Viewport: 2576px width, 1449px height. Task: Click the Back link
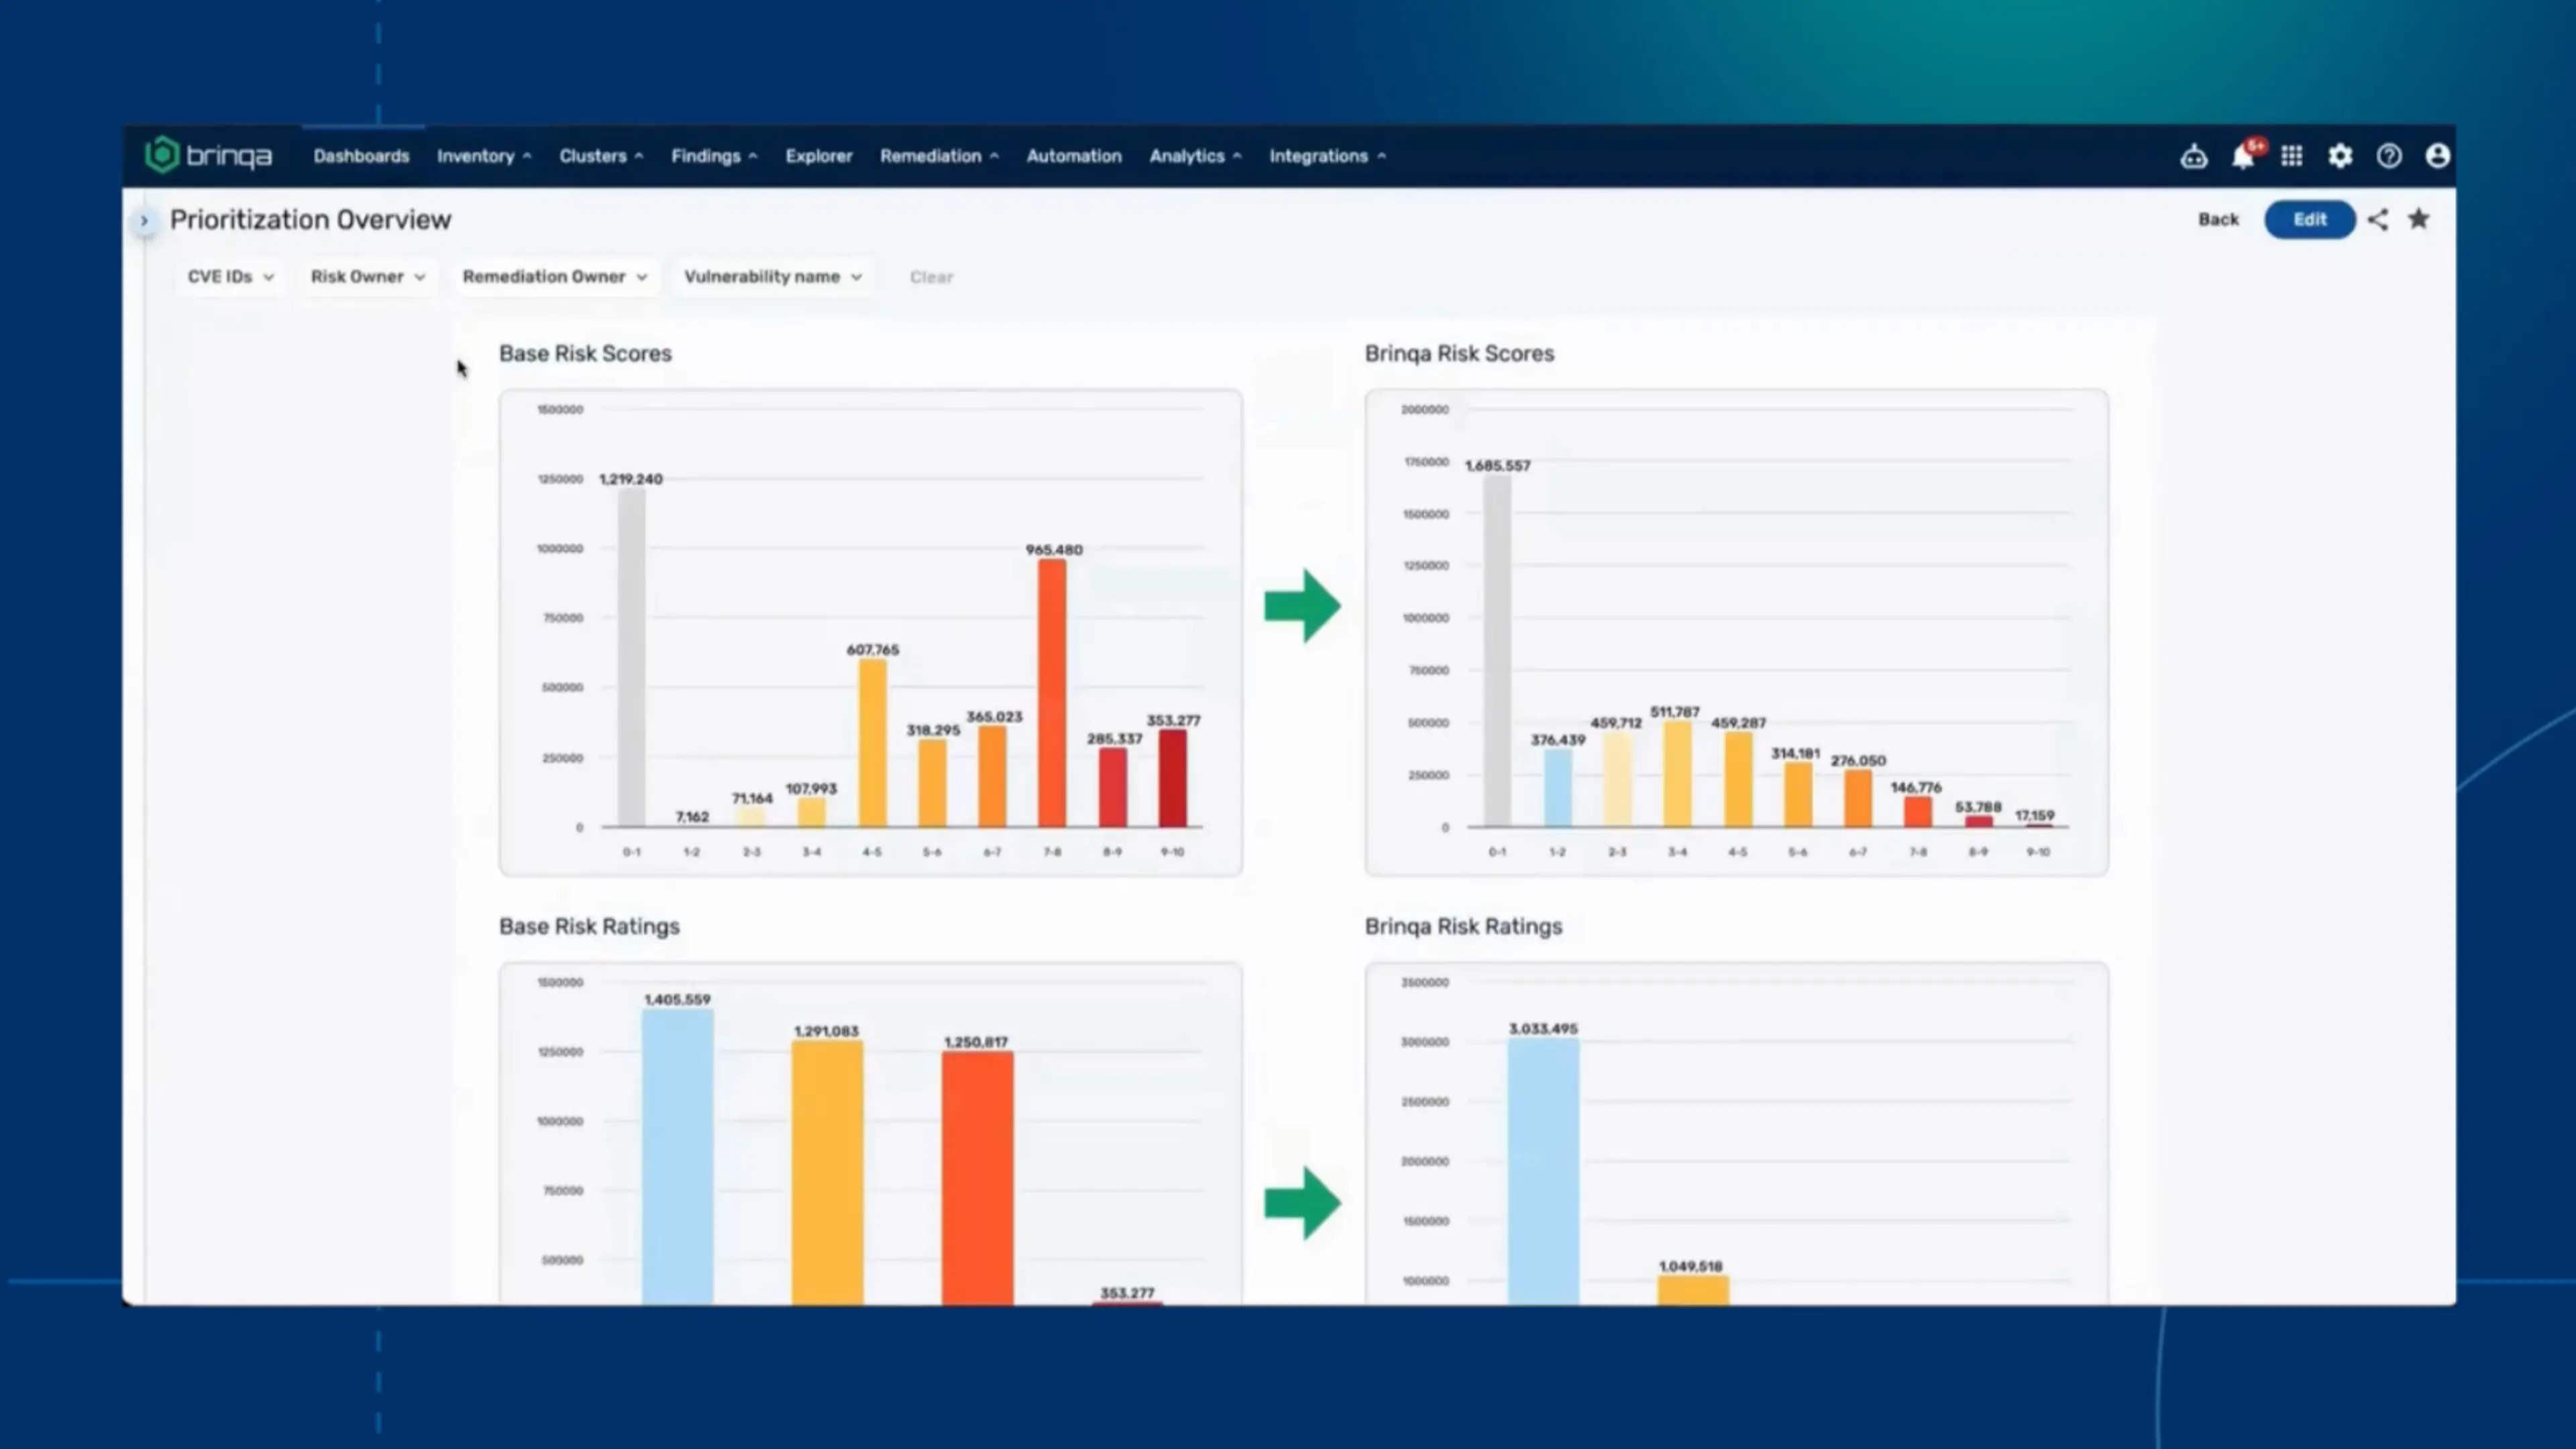coord(2217,220)
